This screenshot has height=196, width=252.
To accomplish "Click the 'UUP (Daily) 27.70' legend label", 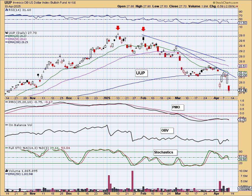I will click(x=23, y=33).
